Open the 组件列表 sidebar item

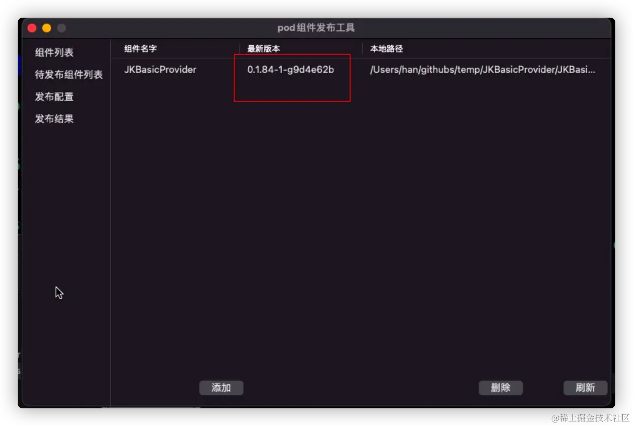[x=54, y=53]
